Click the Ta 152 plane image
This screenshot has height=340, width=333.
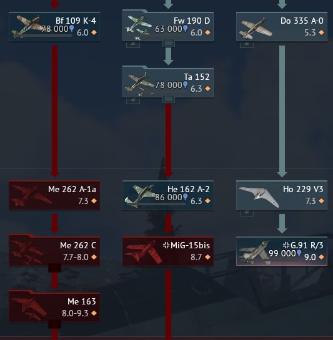(x=140, y=84)
